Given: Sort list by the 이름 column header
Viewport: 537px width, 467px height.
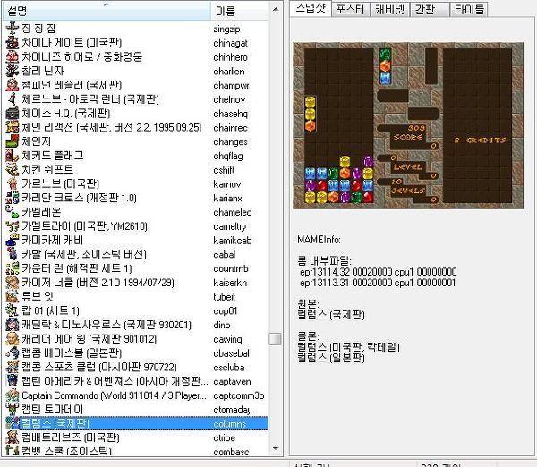Looking at the screenshot, I should click(x=239, y=11).
